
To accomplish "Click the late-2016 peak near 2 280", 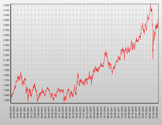I will click(x=106, y=51).
